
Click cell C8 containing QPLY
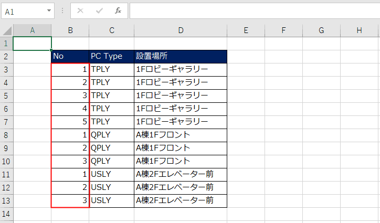pyautogui.click(x=111, y=135)
